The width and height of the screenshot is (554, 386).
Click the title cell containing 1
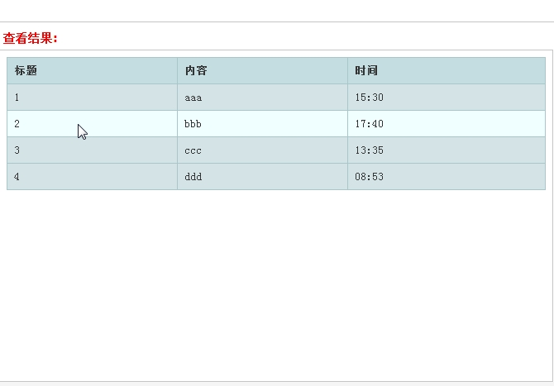[x=93, y=97]
